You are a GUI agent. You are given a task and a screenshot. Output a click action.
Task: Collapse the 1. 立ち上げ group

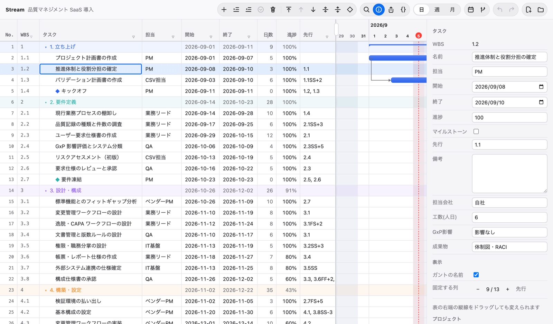pos(46,47)
